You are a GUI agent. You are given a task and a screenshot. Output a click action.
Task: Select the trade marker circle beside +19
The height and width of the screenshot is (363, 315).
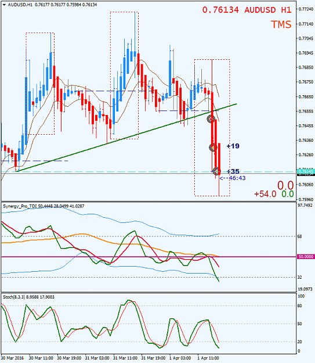[x=213, y=148]
